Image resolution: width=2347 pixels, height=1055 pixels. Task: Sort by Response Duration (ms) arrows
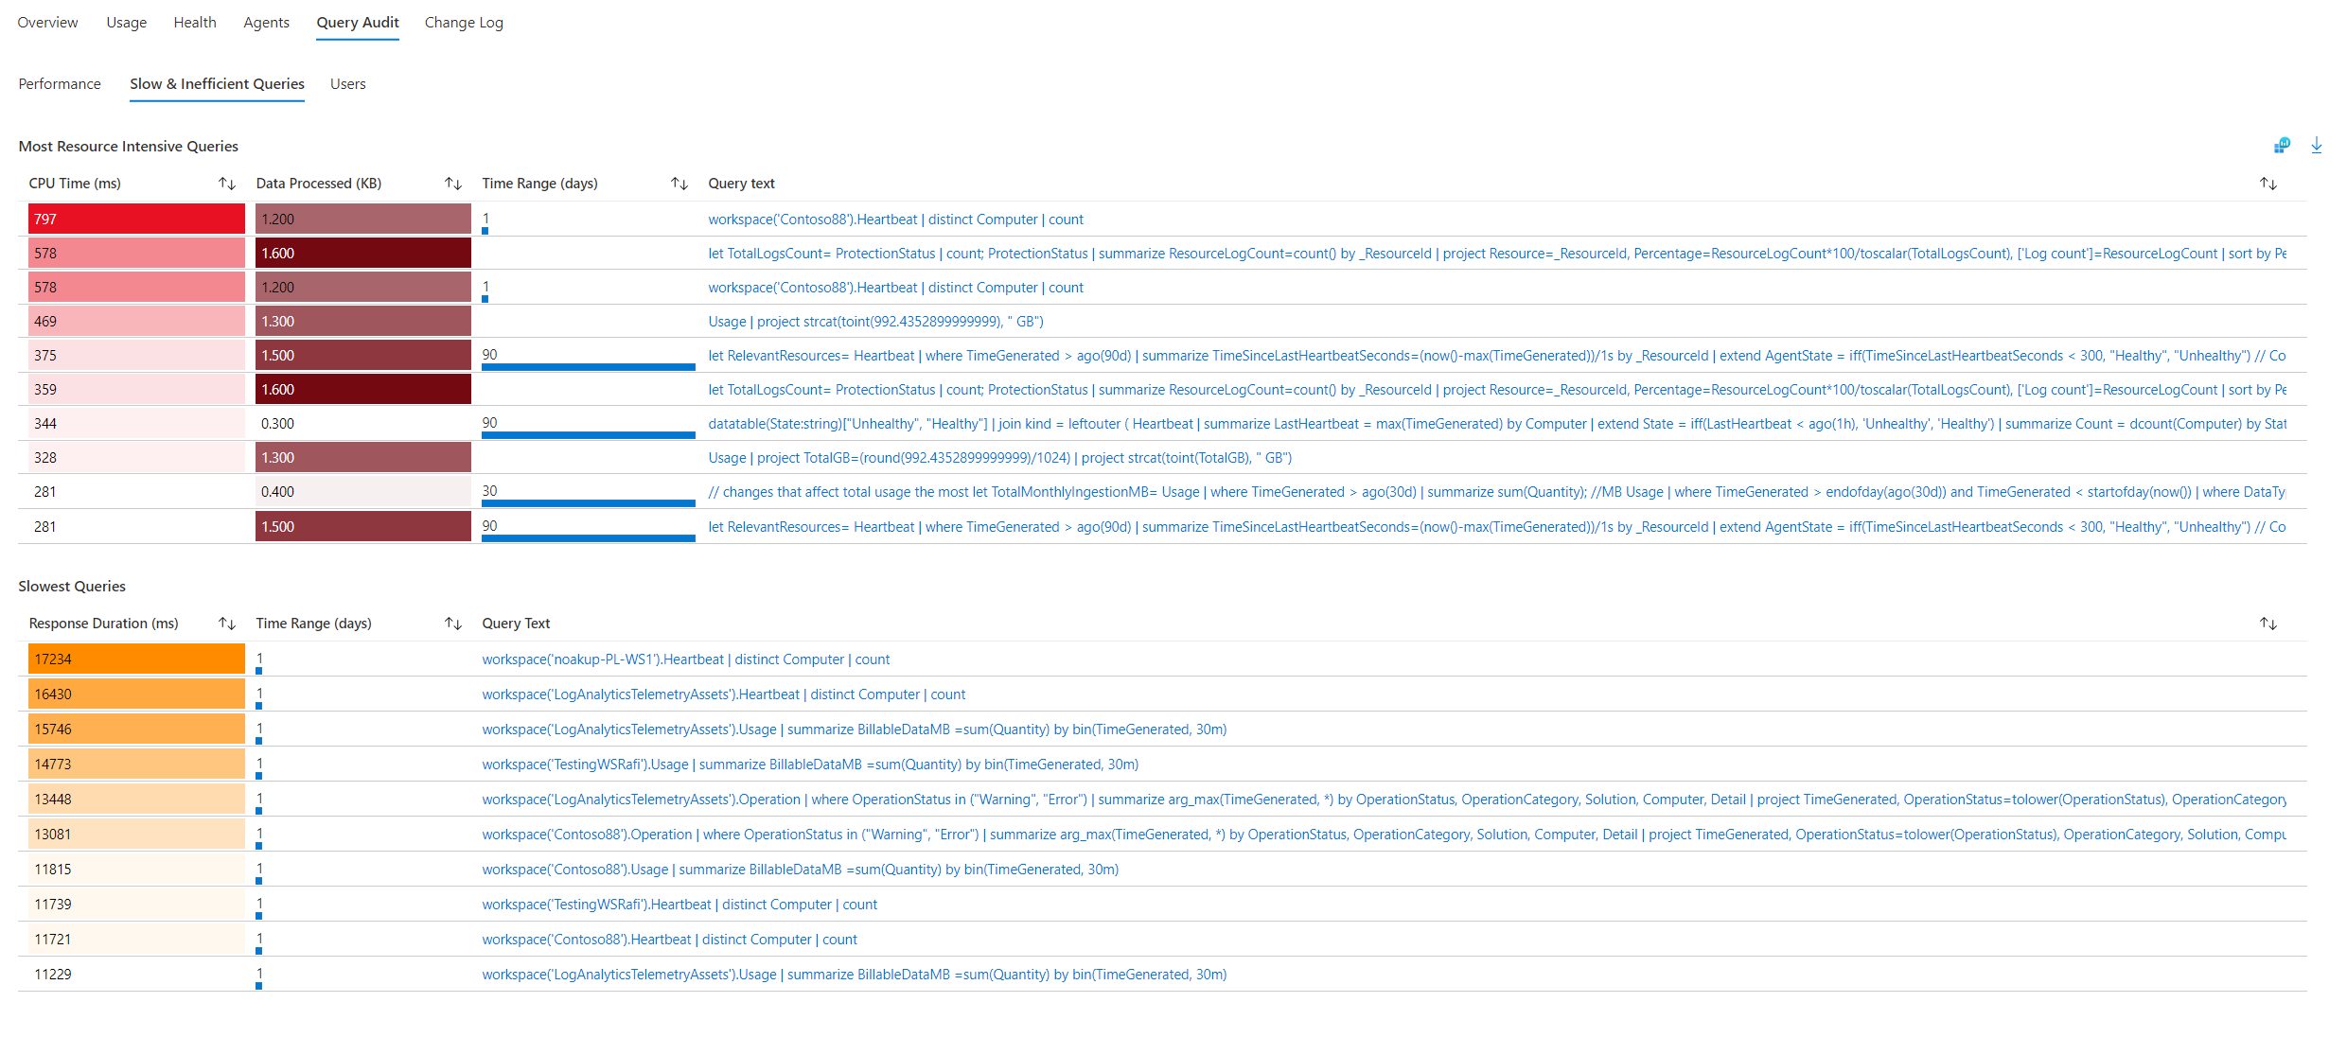[x=227, y=624]
